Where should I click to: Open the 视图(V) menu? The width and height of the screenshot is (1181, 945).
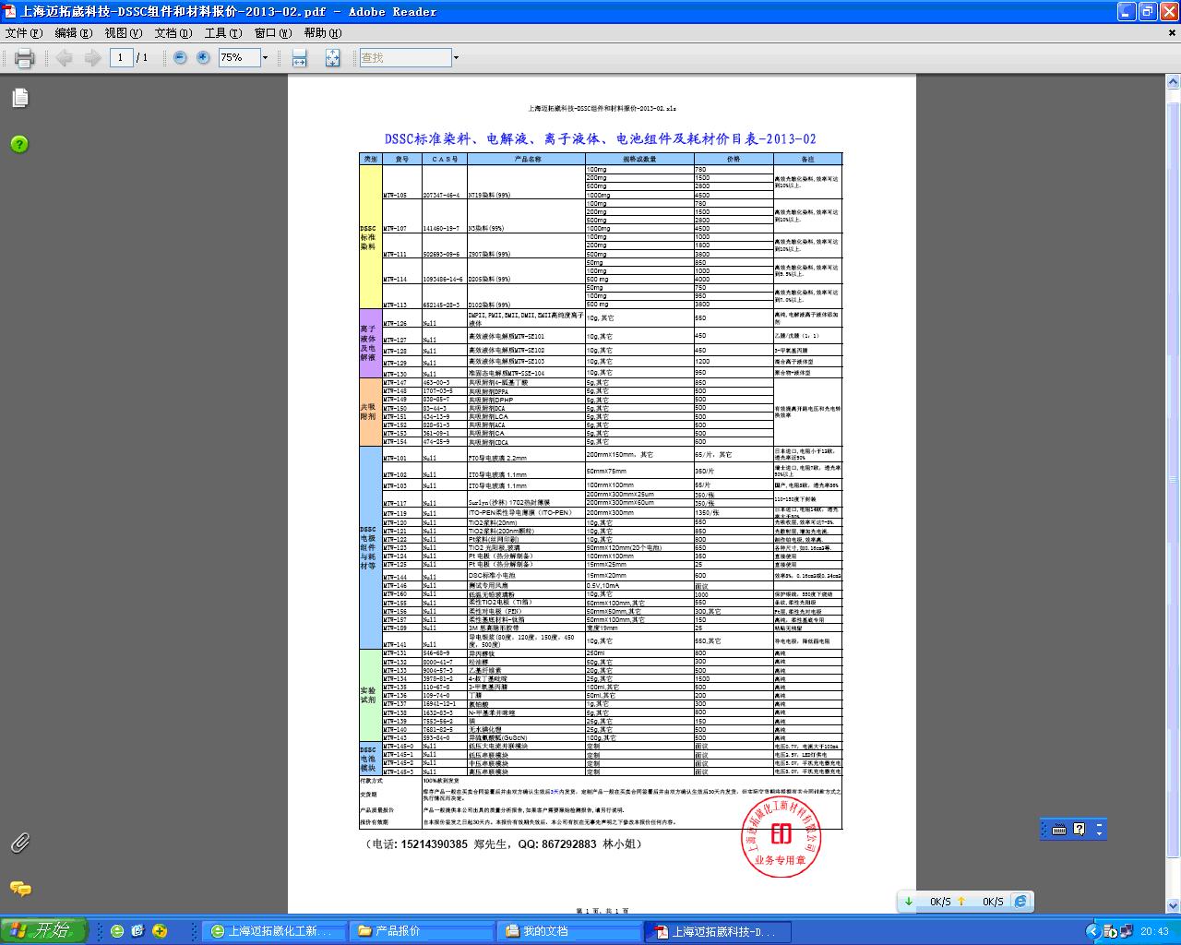click(124, 32)
